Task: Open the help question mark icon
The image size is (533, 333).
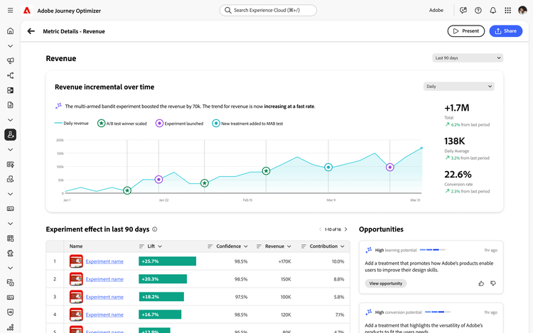Action: [478, 10]
